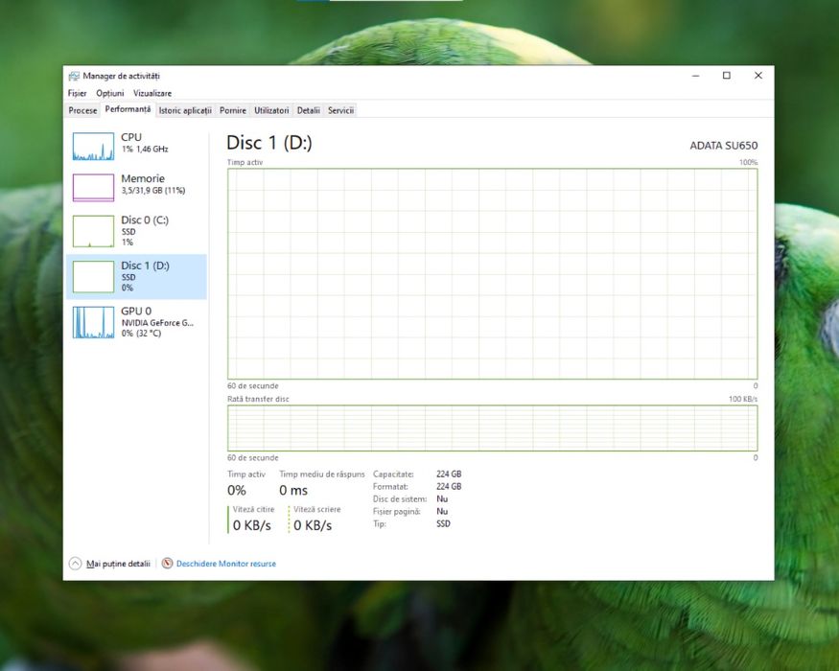Click the Disc 1 (D:) mini graph
The width and height of the screenshot is (839, 671).
pyautogui.click(x=93, y=277)
